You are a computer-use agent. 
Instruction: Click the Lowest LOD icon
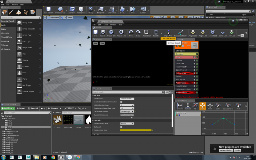coord(213,33)
